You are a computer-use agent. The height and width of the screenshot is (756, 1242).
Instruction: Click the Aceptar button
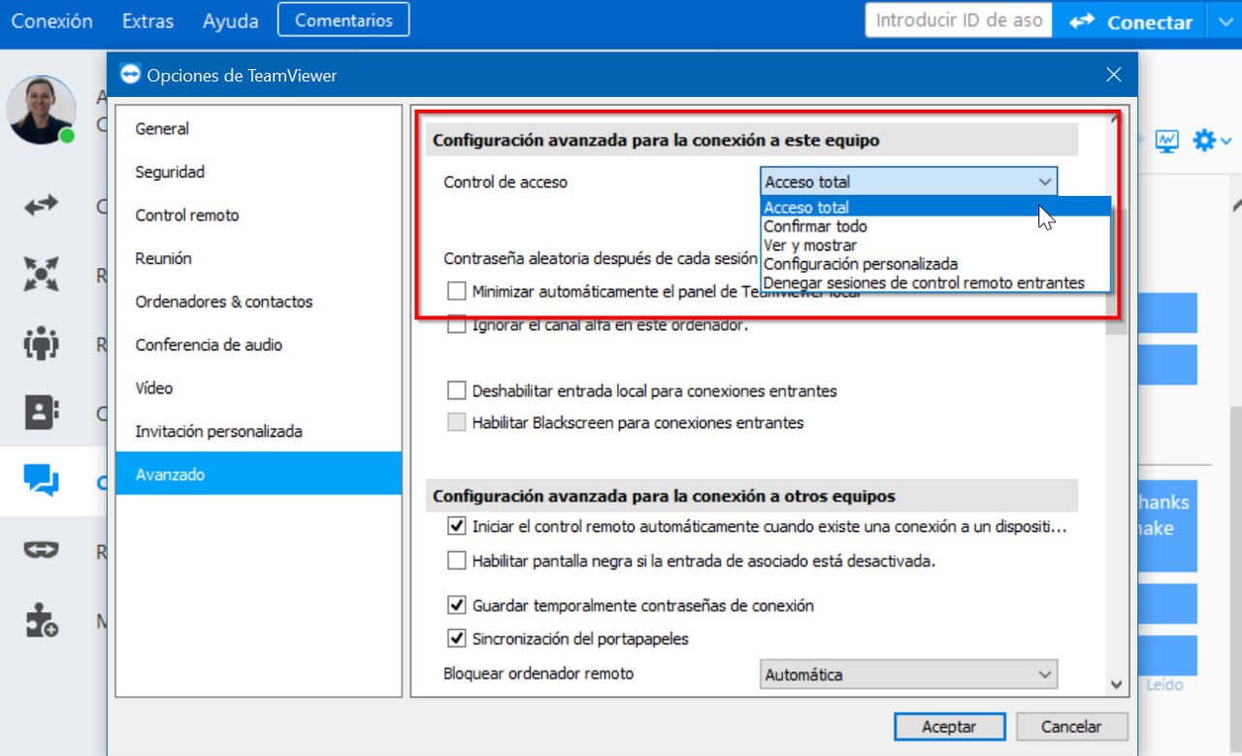[x=949, y=726]
